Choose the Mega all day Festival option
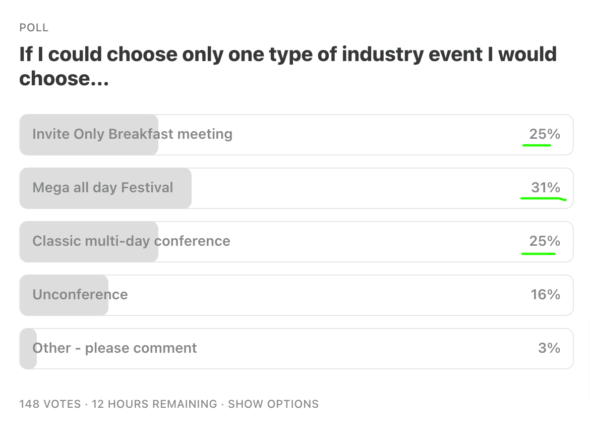The width and height of the screenshot is (590, 432). [296, 188]
